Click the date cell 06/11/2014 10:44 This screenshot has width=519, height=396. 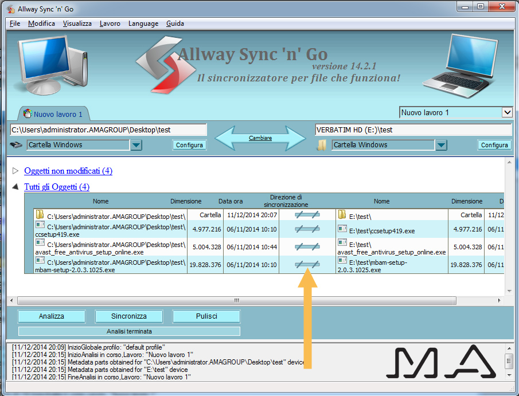pyautogui.click(x=252, y=247)
